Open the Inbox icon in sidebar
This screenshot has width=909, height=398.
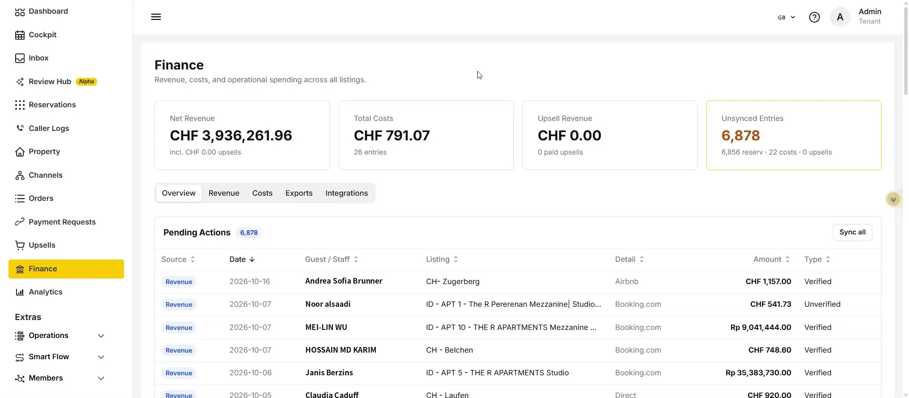pyautogui.click(x=19, y=58)
